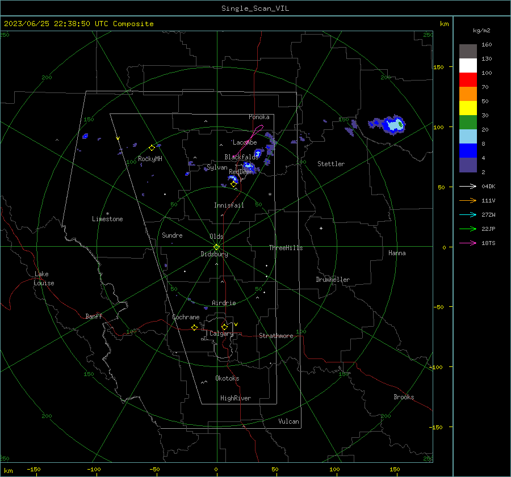The width and height of the screenshot is (511, 477).
Task: Click the Olds town label
Action: coord(216,237)
